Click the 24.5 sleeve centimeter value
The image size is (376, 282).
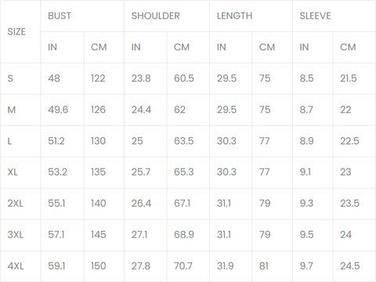(349, 266)
